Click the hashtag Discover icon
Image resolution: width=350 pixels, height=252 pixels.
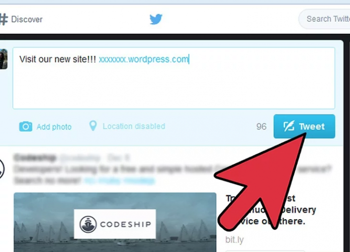click(x=4, y=19)
